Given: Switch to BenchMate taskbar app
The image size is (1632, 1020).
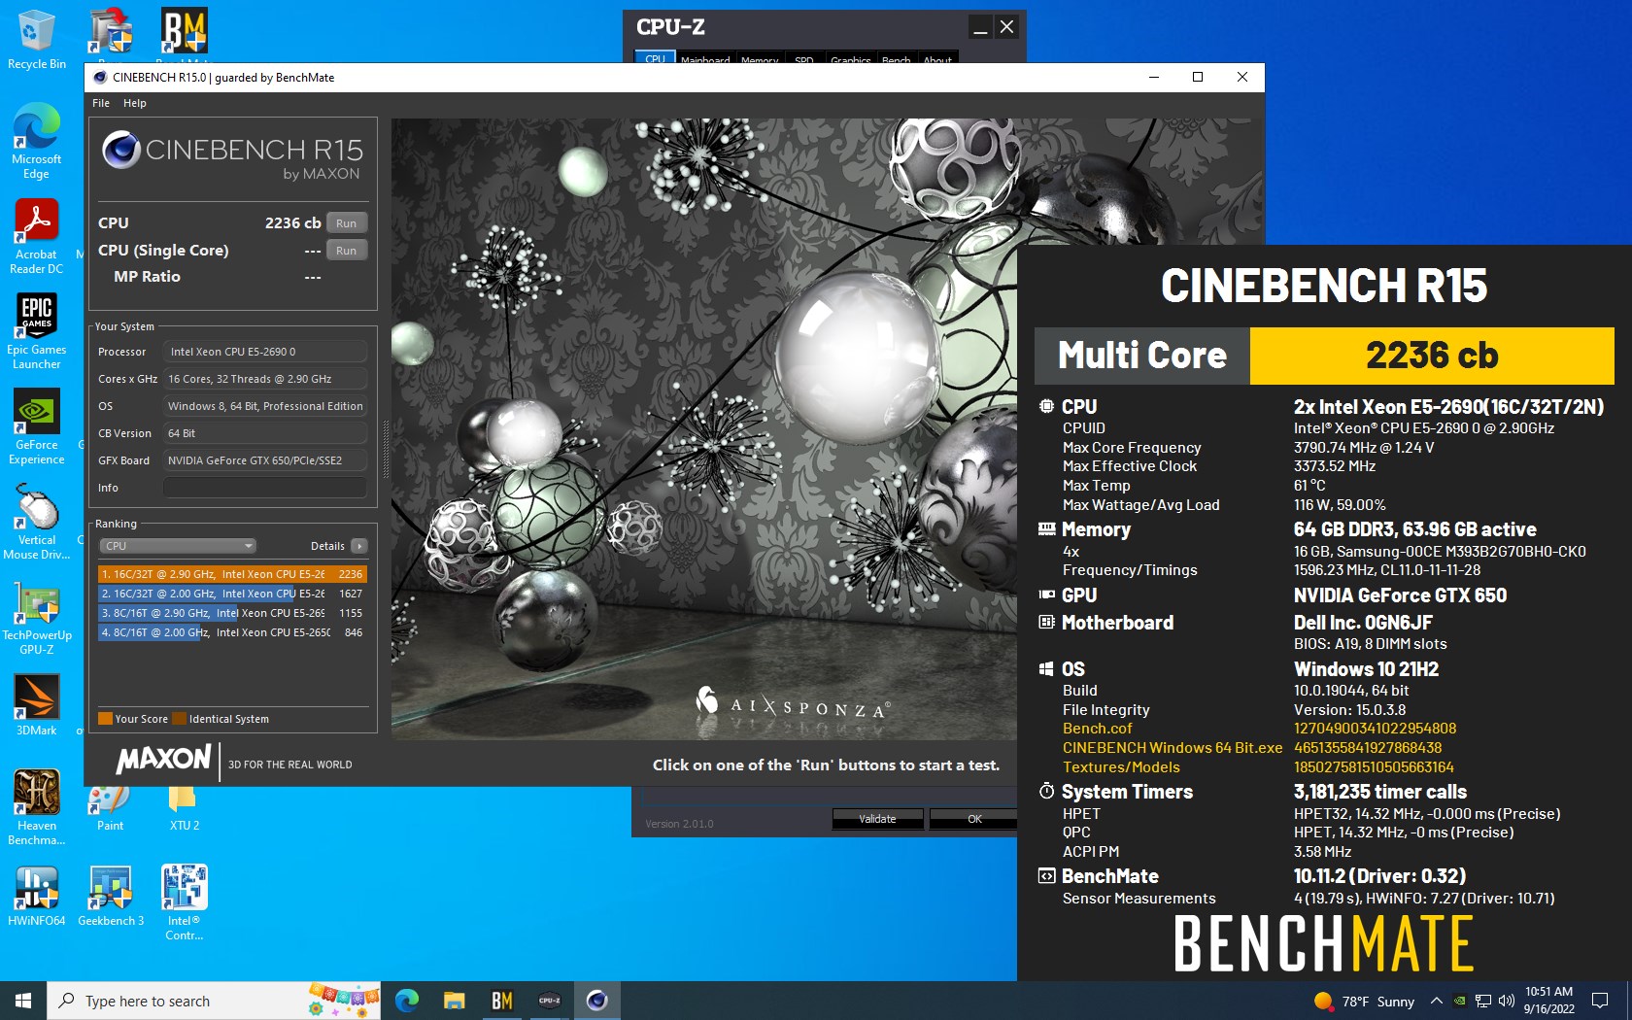Looking at the screenshot, I should tap(502, 1001).
